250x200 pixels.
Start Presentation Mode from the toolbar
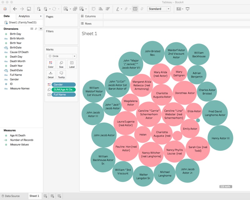coord(188,8)
